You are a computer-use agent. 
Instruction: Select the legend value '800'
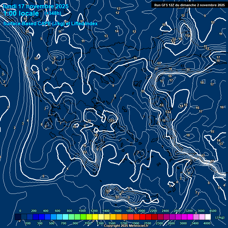tap(69, 211)
